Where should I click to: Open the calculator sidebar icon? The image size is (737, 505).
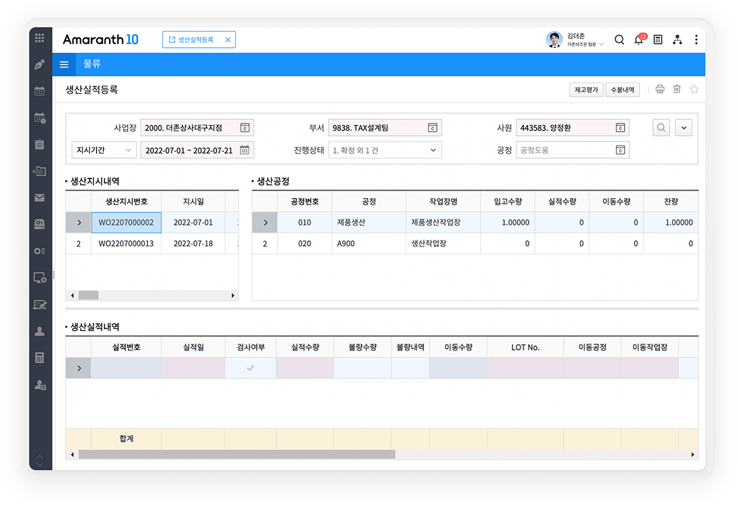click(40, 358)
